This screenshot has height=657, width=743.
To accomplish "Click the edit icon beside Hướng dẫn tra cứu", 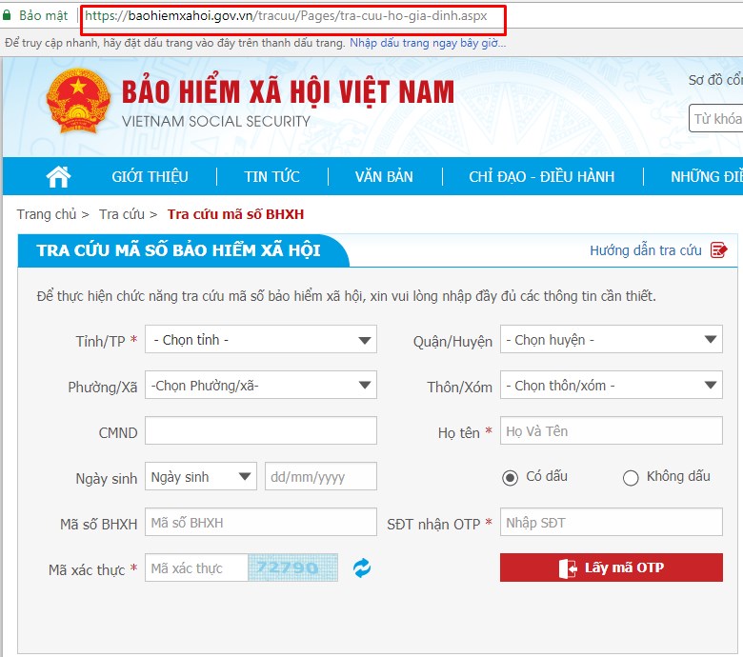I will tap(718, 249).
